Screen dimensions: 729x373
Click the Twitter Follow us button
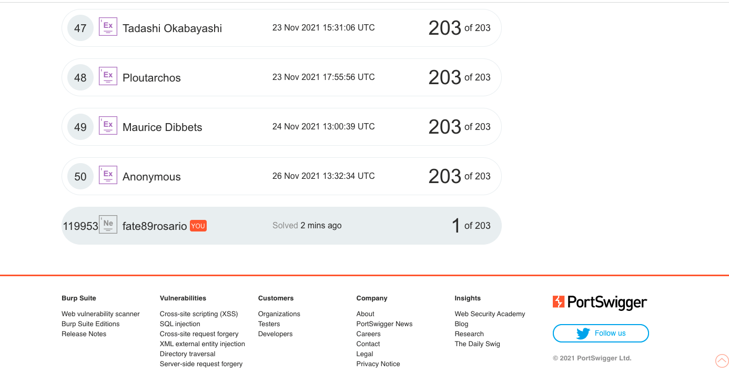pos(601,333)
